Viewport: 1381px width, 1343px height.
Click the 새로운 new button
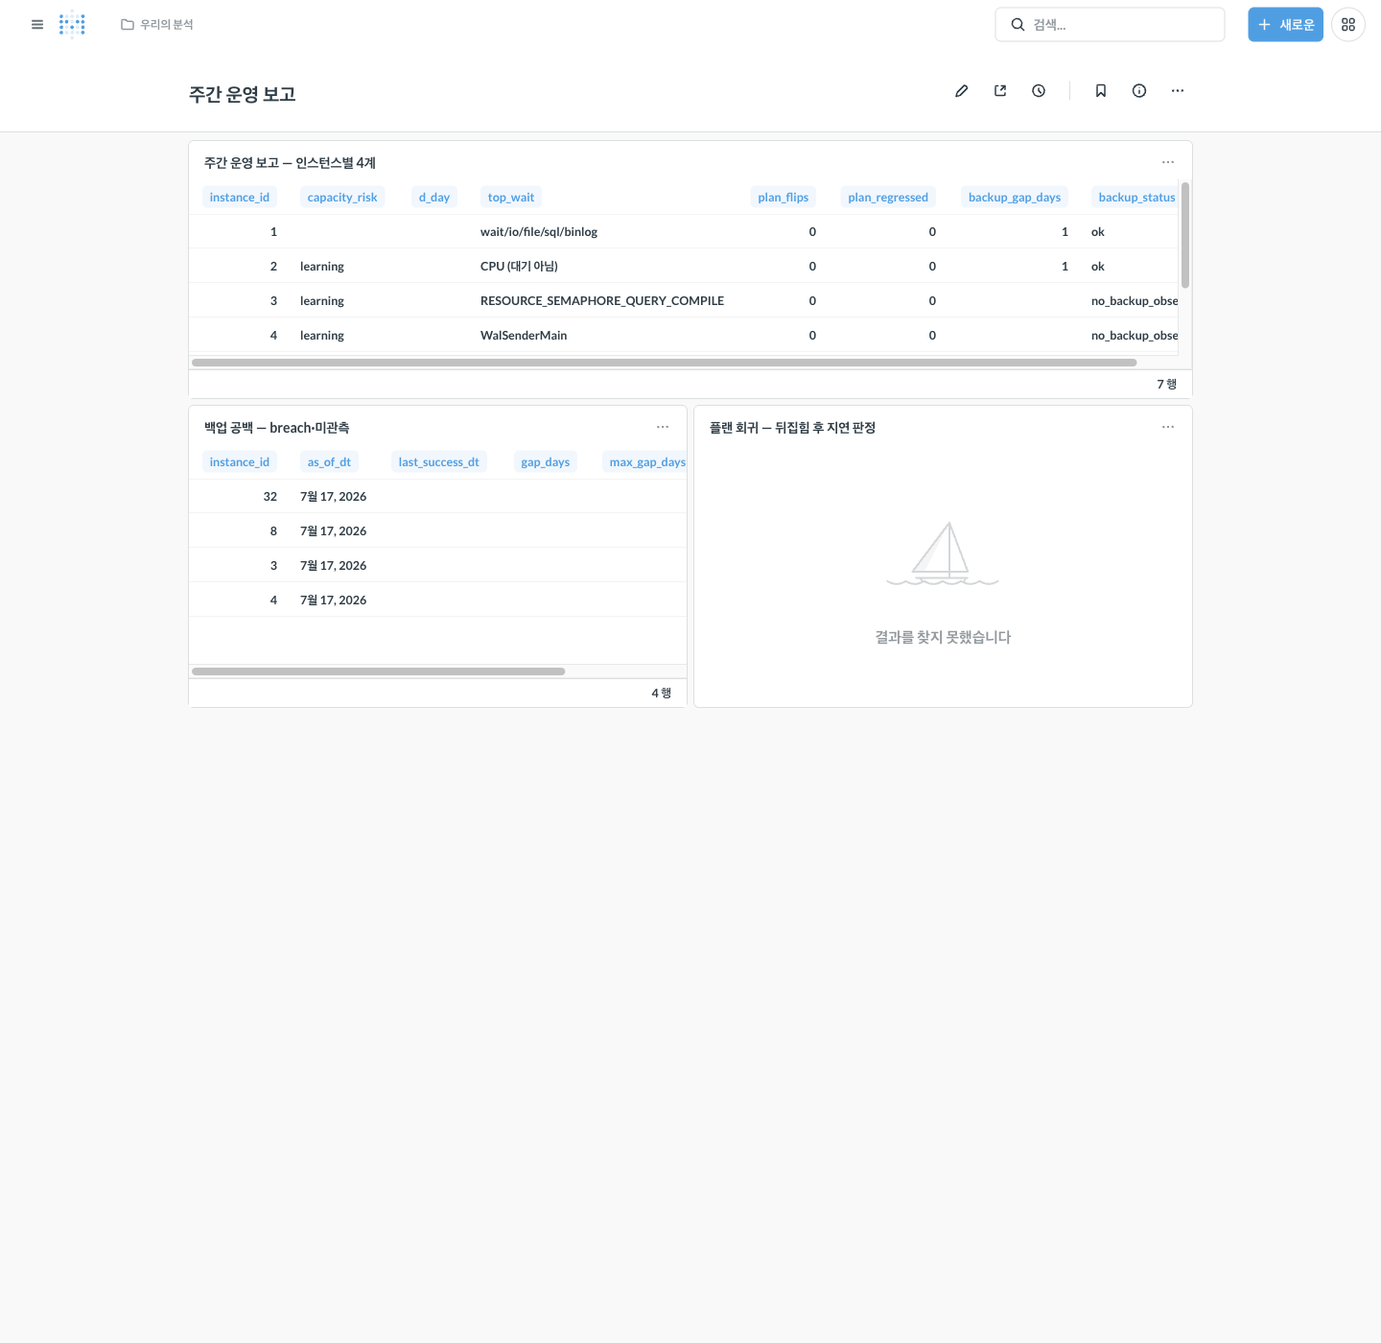[1285, 25]
